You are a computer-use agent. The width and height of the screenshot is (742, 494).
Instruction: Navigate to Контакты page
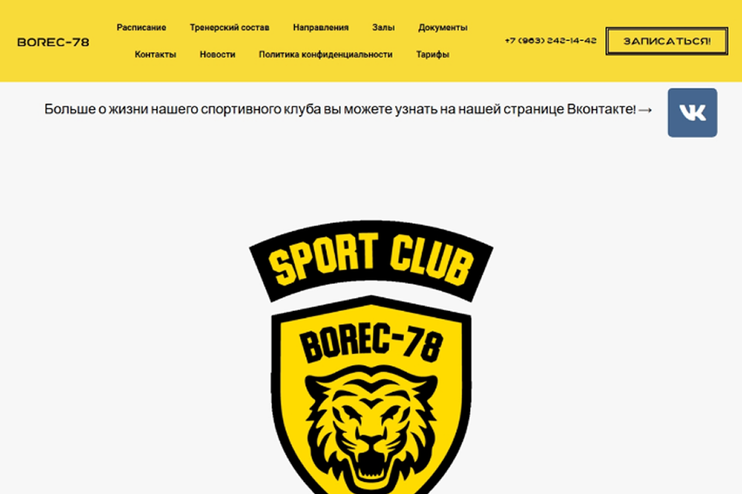(x=155, y=54)
